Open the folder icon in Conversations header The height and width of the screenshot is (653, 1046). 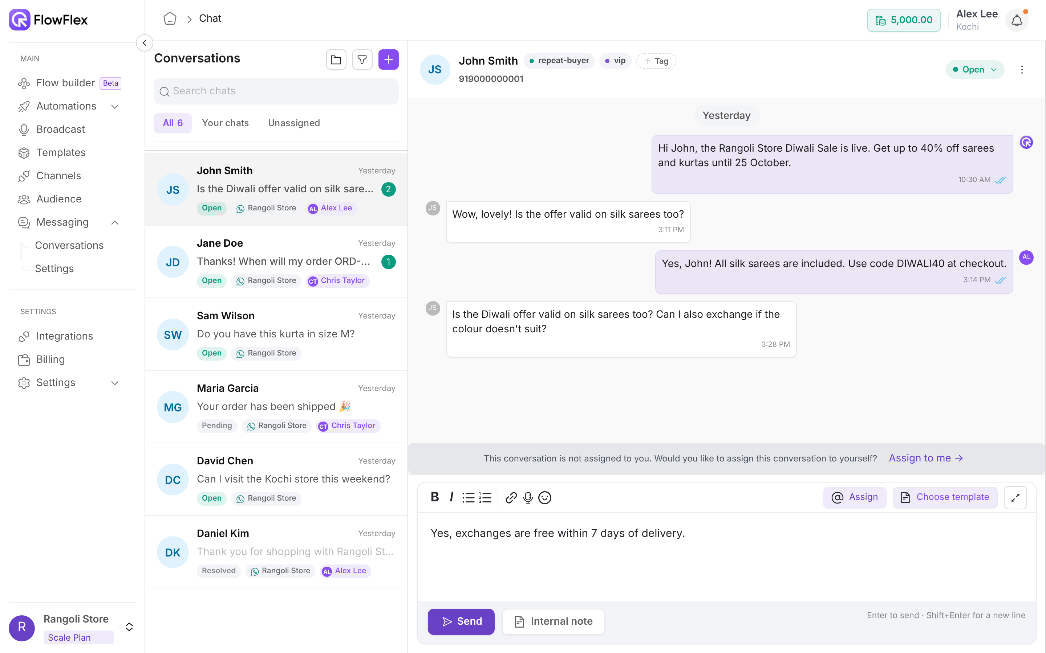(x=336, y=59)
